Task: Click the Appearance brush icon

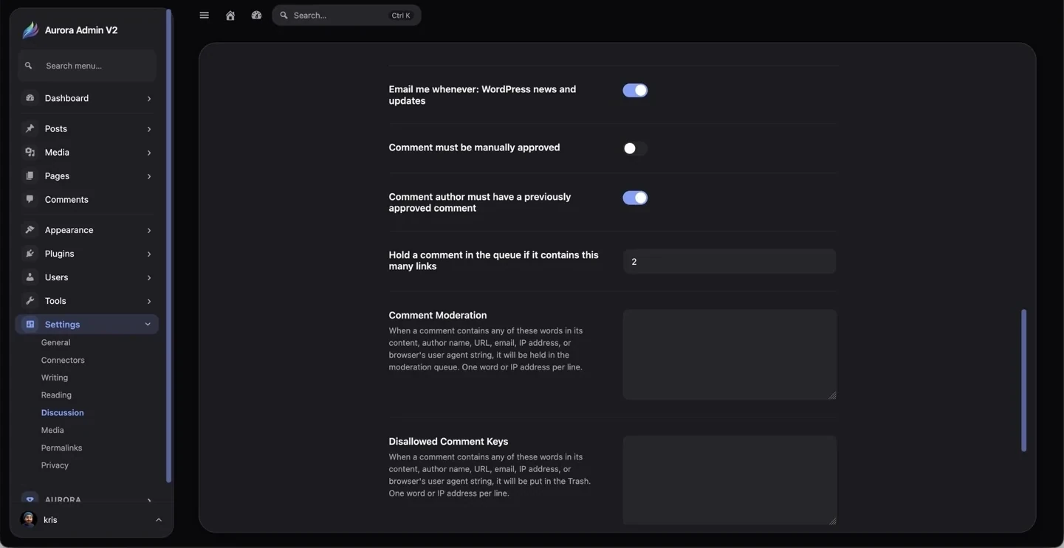Action: (x=30, y=229)
